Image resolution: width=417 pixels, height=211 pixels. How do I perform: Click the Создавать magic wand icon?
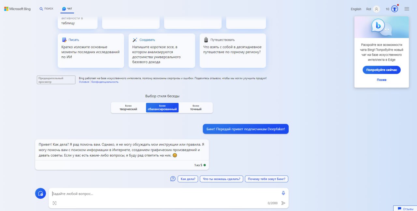(x=135, y=40)
